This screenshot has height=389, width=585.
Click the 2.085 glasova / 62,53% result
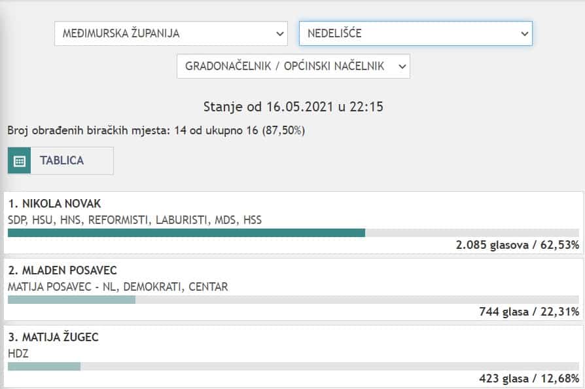point(517,245)
